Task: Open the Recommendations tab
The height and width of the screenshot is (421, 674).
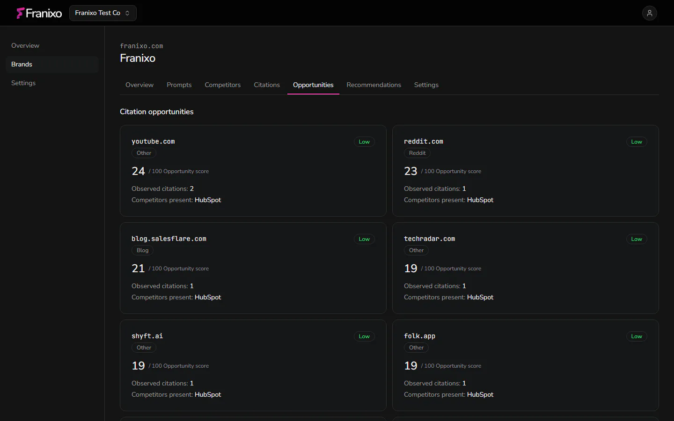Action: click(374, 85)
